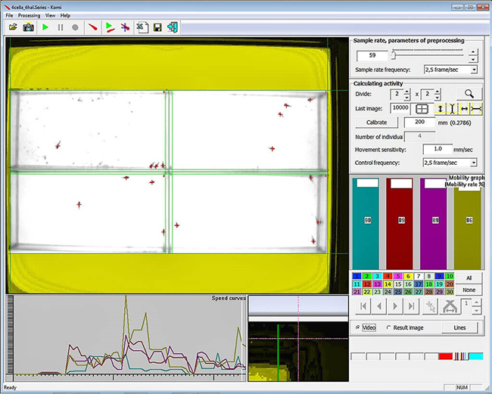
Task: Increase the first Divide spinner value
Action: pyautogui.click(x=407, y=91)
